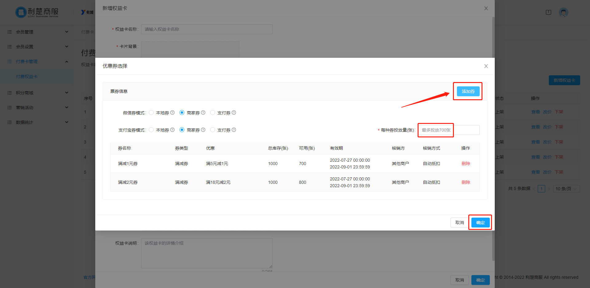Select 商家券 for 微信券模式

[x=182, y=112]
